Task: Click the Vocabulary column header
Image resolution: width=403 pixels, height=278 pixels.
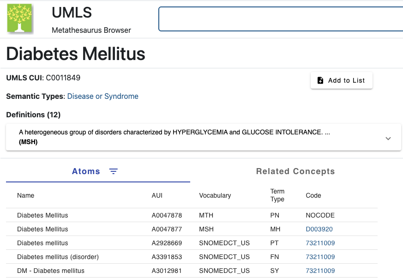Action: pos(215,195)
